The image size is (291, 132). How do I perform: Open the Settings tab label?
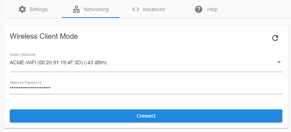39,9
